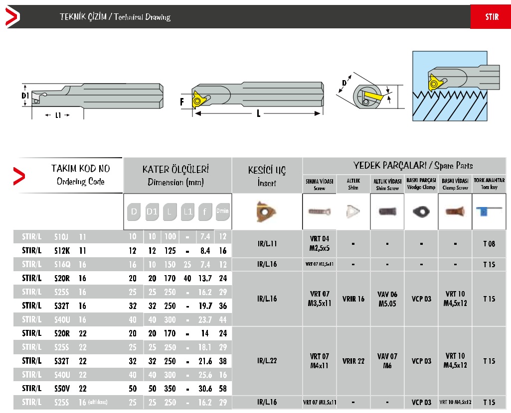Click the BASKI VİDASI Clamp Screw column header

click(455, 184)
